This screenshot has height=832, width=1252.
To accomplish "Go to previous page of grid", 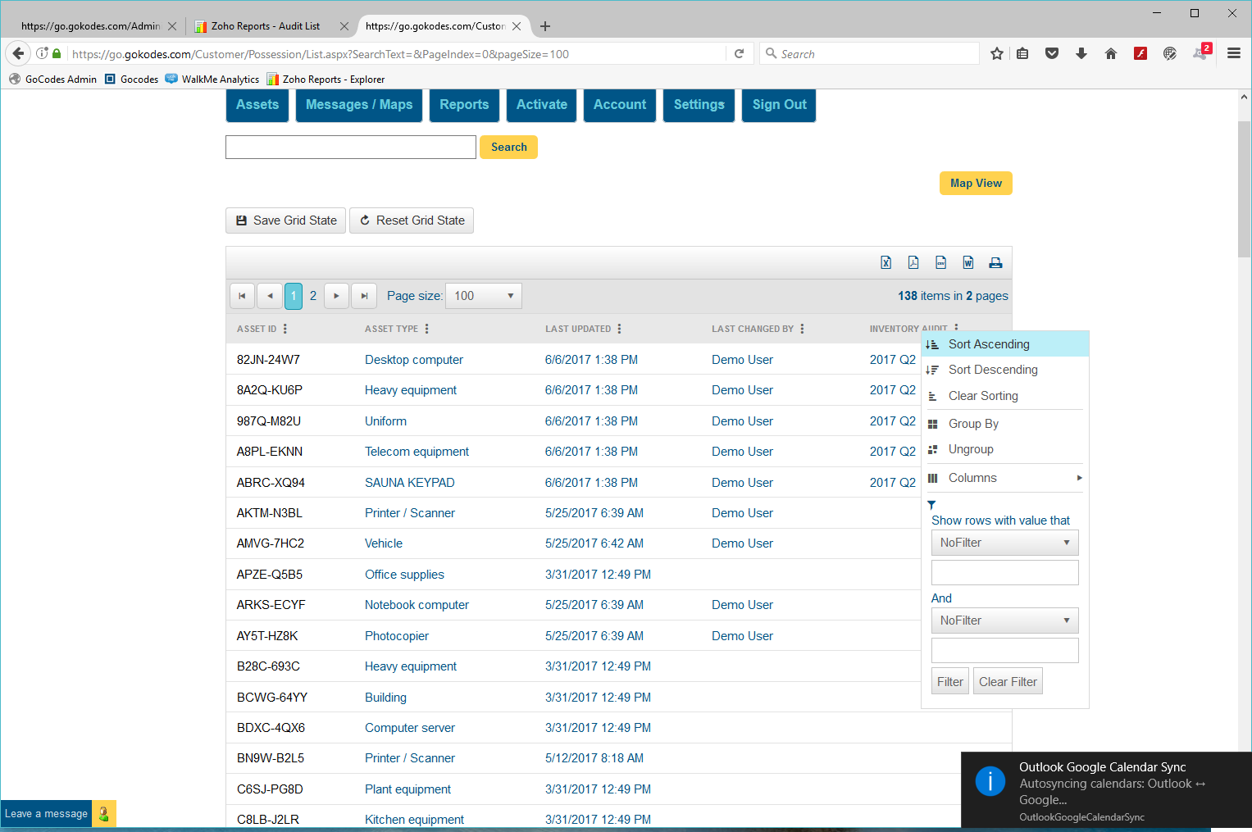I will (270, 296).
